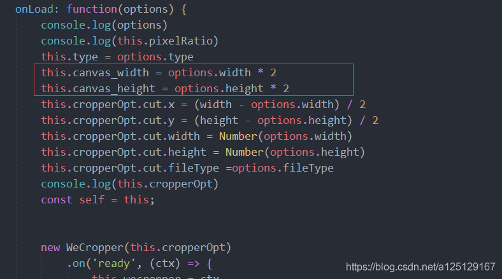
Task: Open the blog.csdn.net watermark link
Action: click(420, 267)
